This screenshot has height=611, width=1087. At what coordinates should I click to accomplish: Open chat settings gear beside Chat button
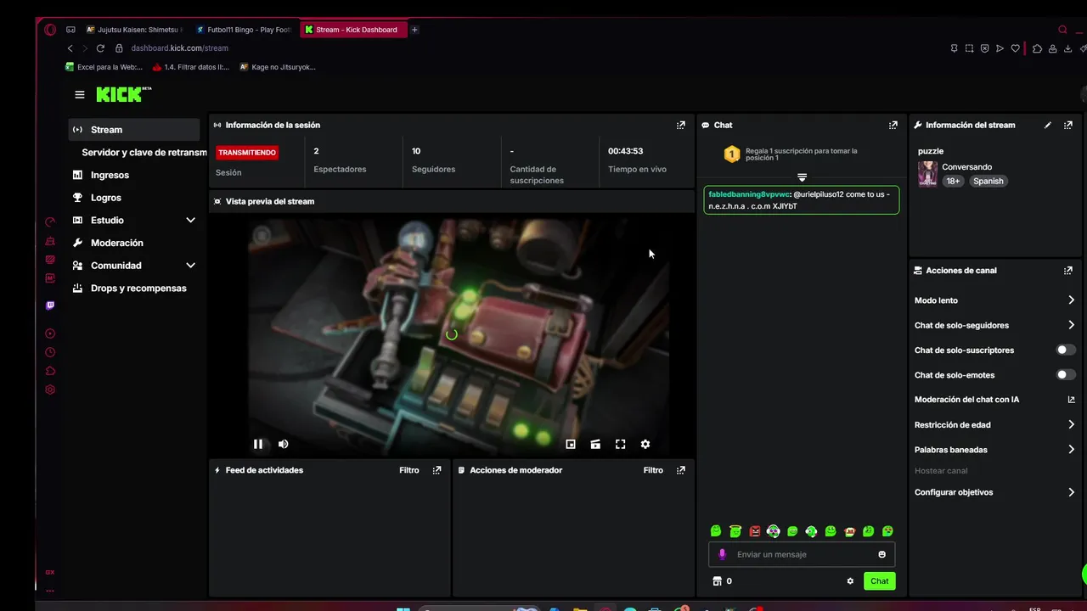850,581
